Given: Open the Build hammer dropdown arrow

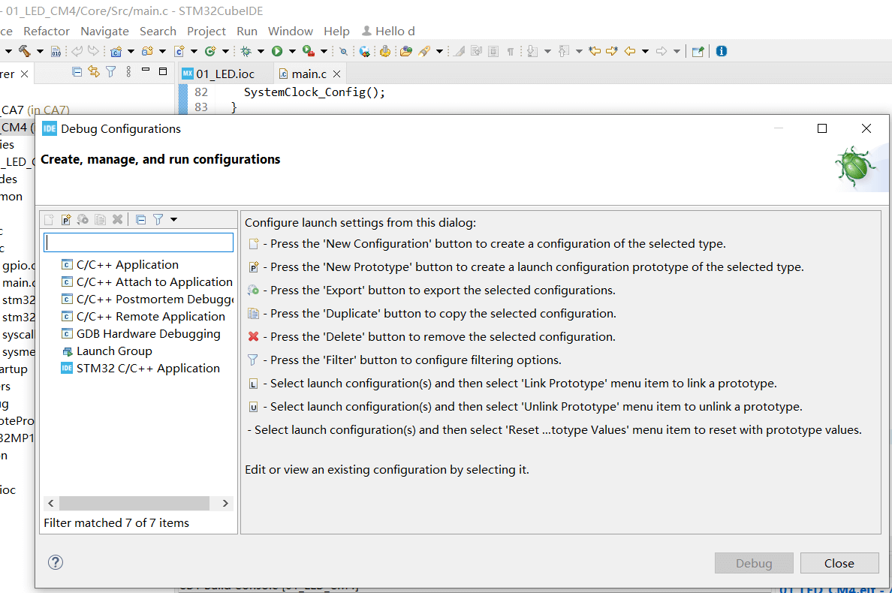Looking at the screenshot, I should (40, 51).
